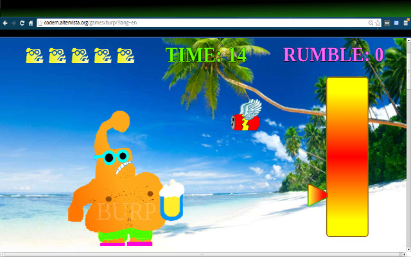411x257 pixels.
Task: Click the BURP text on character's belly
Action: point(127,211)
